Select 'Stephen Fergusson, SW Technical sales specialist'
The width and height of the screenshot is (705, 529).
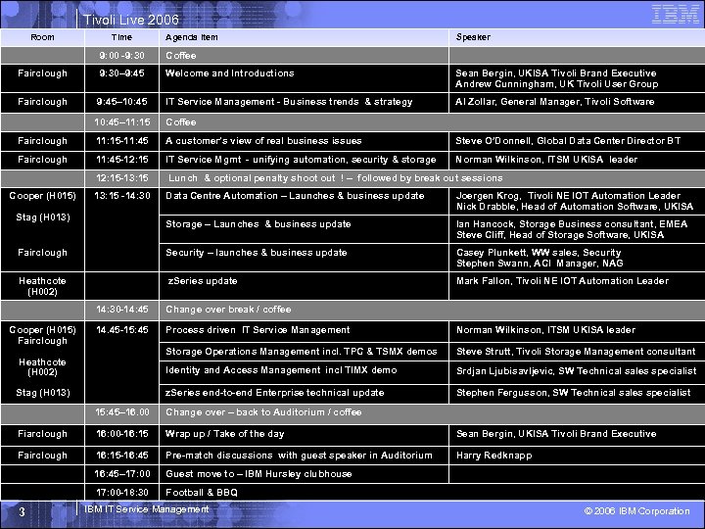coord(574,393)
